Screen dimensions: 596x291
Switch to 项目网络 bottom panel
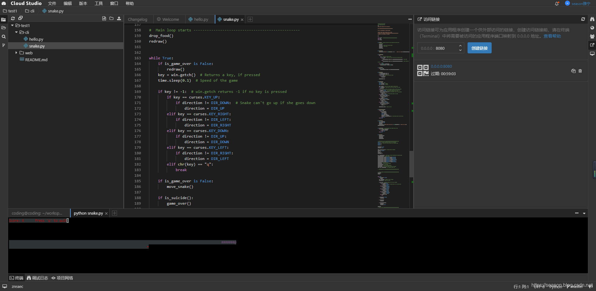tap(62, 278)
